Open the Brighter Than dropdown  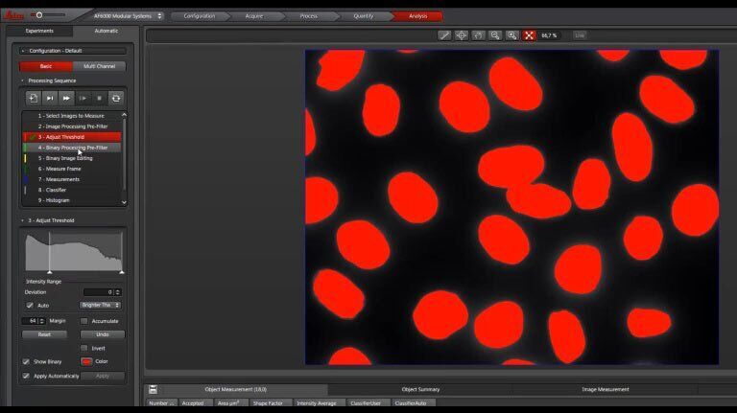100,305
